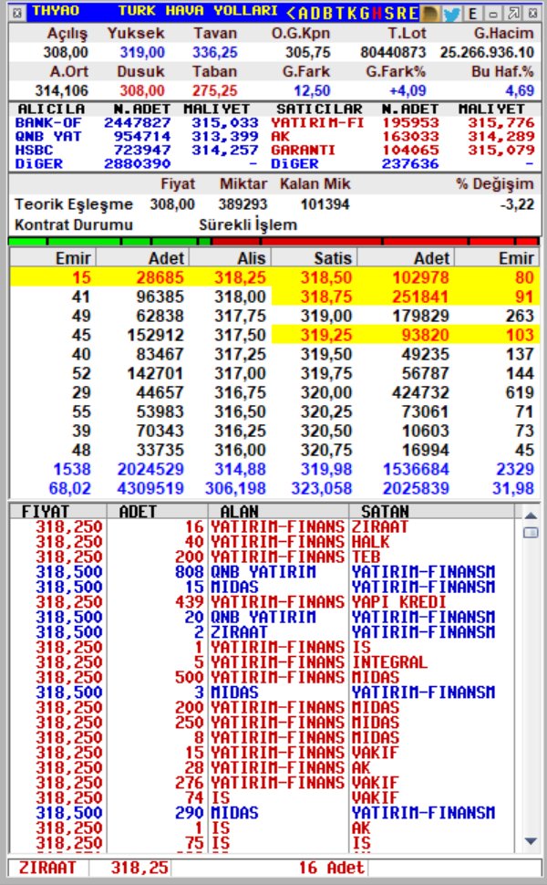Click the SATAN column header

coord(385,511)
